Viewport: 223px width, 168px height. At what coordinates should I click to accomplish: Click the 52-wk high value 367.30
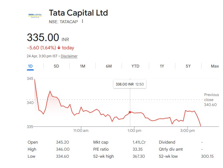139,156
